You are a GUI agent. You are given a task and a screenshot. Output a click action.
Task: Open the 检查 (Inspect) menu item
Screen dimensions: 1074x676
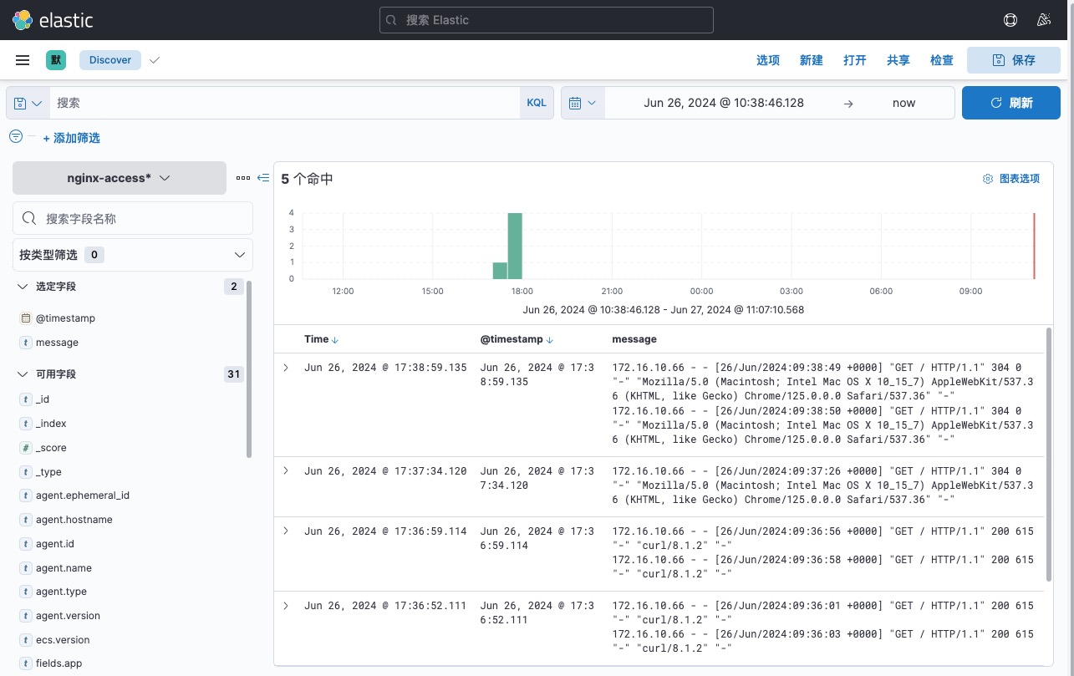coord(941,60)
